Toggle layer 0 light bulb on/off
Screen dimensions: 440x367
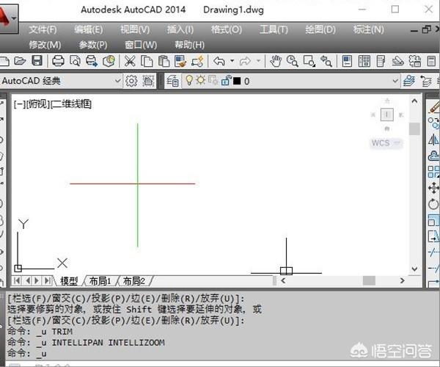pos(189,81)
